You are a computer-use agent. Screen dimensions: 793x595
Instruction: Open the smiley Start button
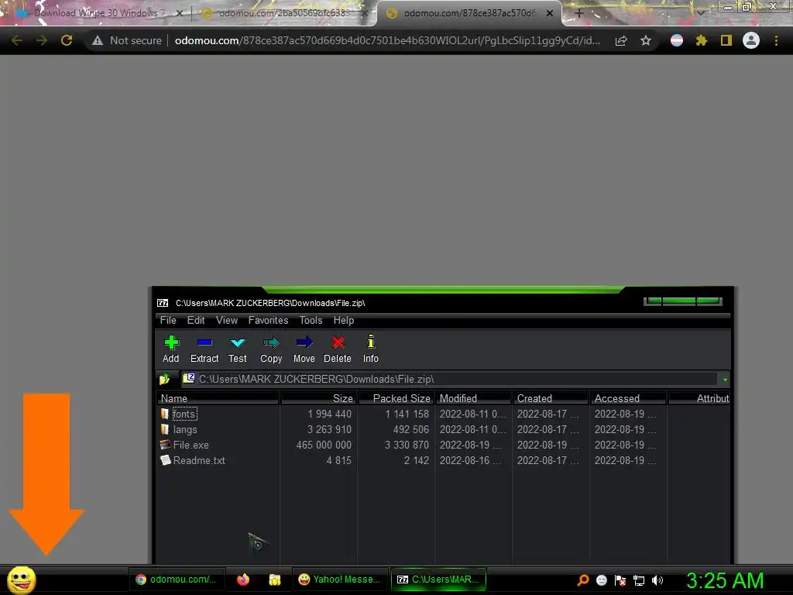click(x=22, y=580)
